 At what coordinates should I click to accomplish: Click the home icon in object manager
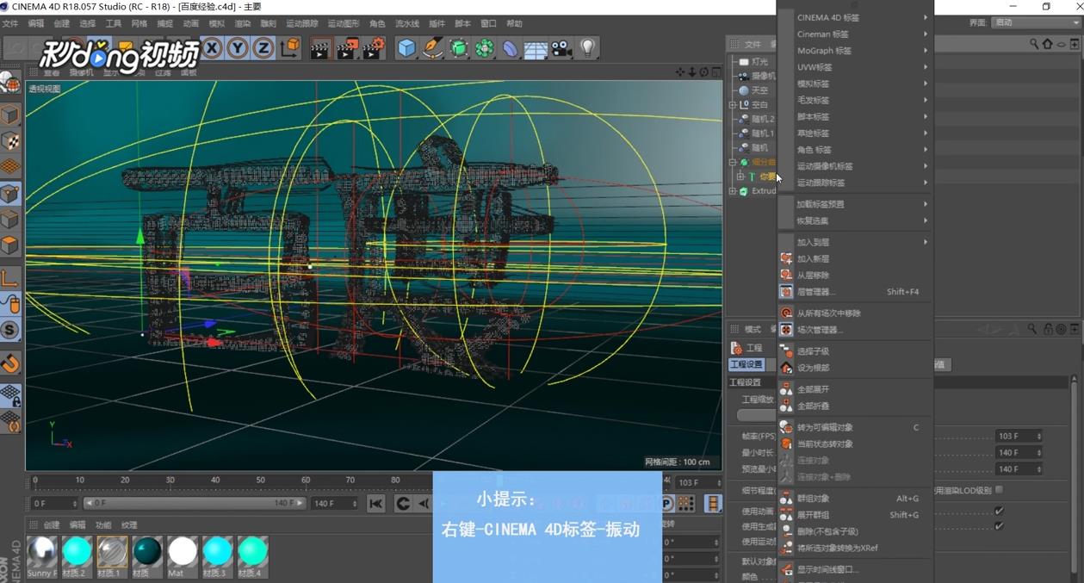click(x=1047, y=44)
